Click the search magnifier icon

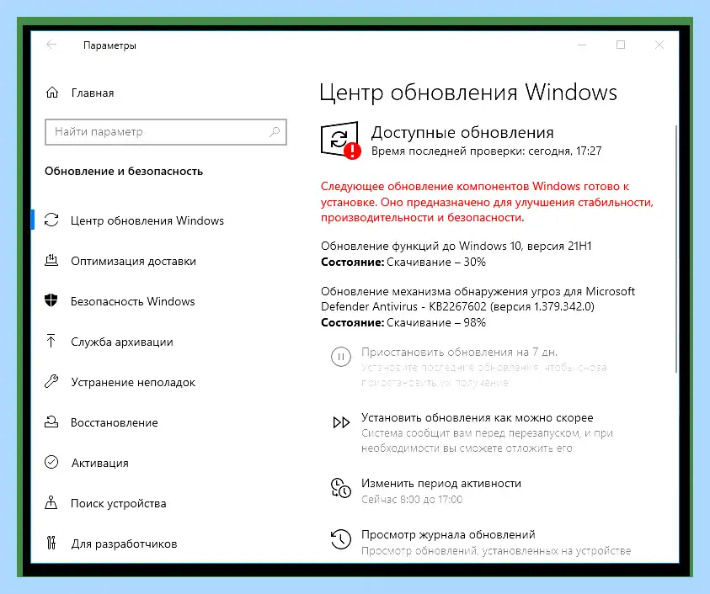[275, 131]
